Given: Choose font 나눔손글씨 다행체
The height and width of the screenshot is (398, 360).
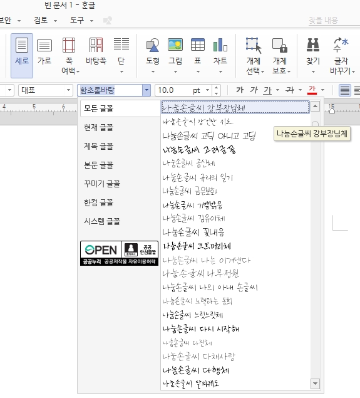Looking at the screenshot, I should [x=235, y=370].
